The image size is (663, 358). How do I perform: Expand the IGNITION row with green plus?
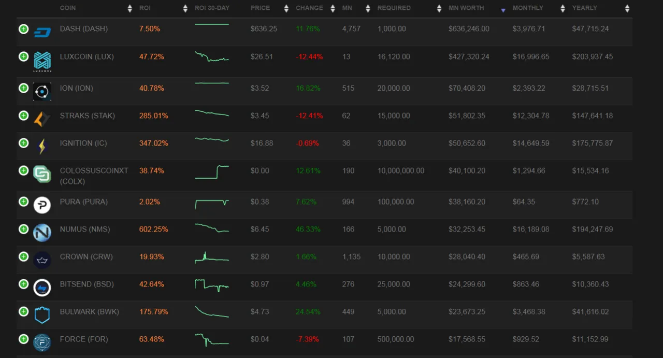coord(23,143)
